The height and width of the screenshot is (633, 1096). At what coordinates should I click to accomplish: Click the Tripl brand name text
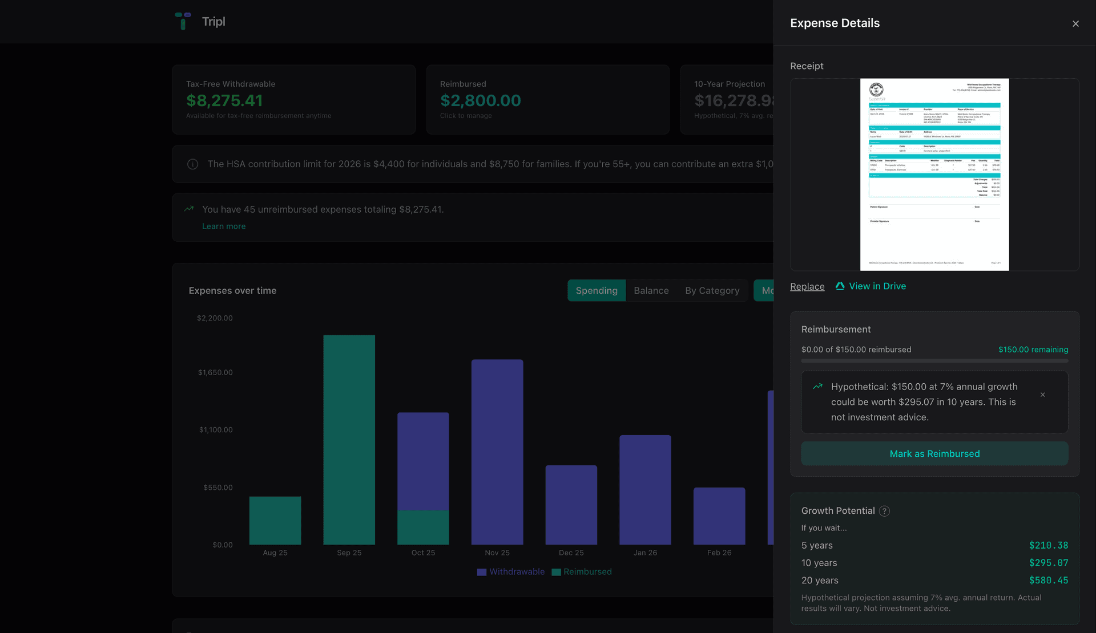click(213, 21)
